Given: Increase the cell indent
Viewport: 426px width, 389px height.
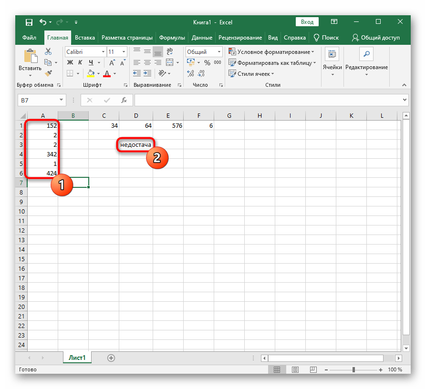Looking at the screenshot, I should tap(147, 73).
